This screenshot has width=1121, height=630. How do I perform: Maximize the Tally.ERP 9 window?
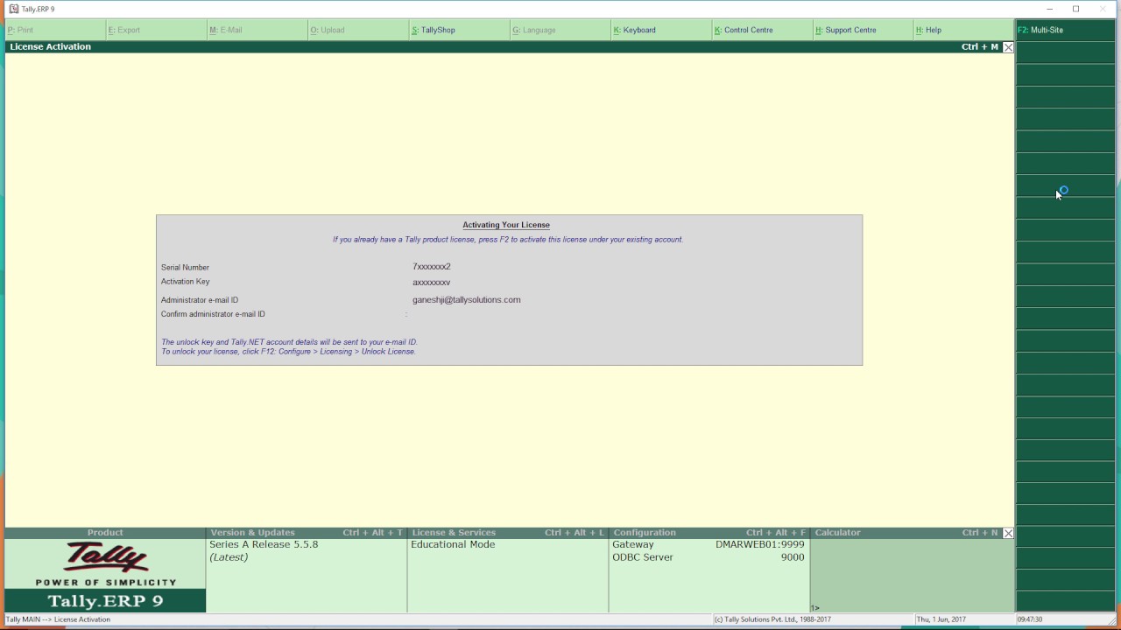[1075, 9]
